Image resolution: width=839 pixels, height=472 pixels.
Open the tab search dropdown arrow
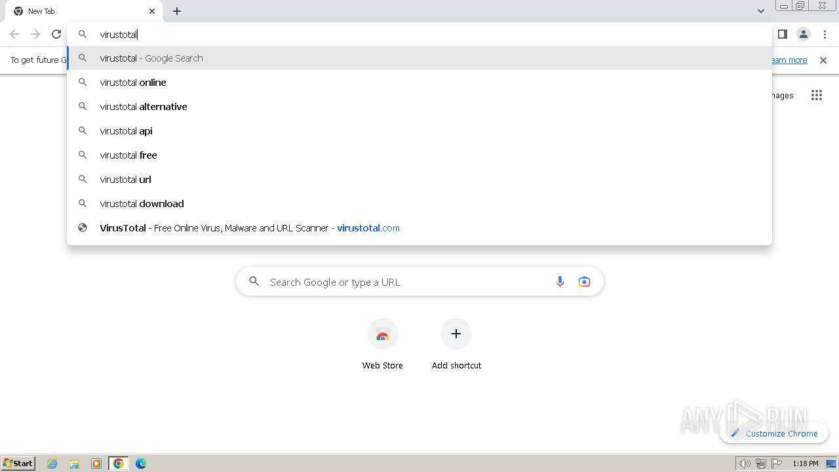pos(761,11)
